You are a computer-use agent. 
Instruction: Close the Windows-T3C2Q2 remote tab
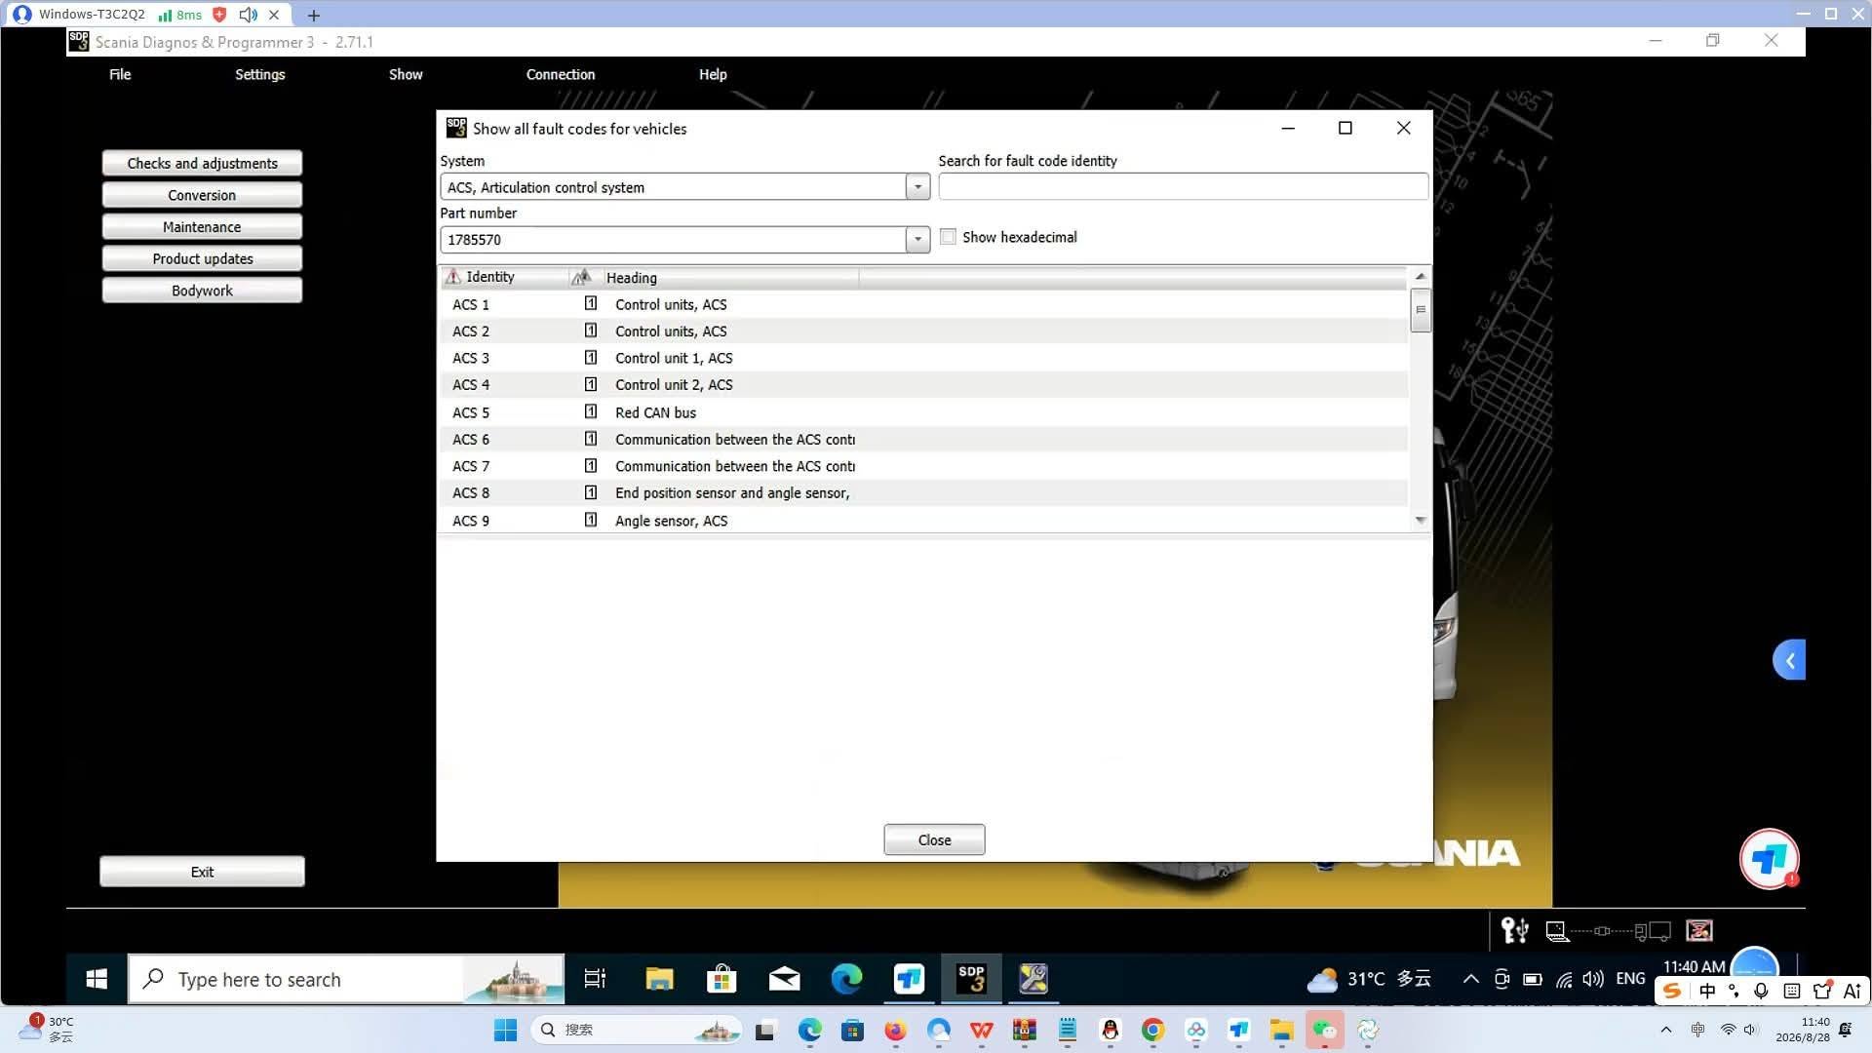274,15
